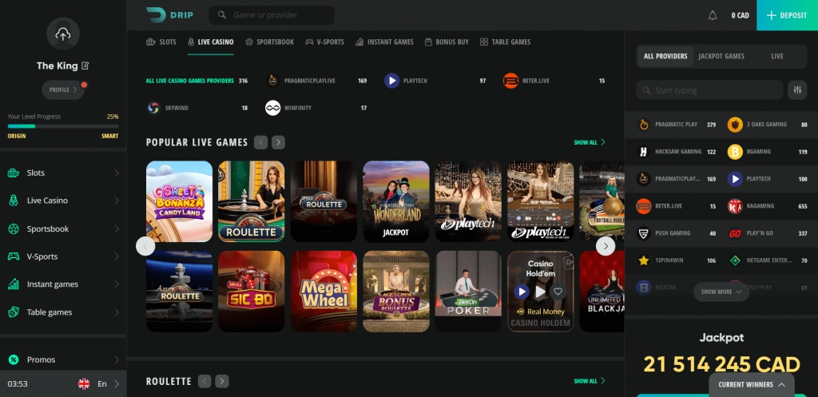
Task: Open the Instant Games top tab
Action: tap(384, 42)
